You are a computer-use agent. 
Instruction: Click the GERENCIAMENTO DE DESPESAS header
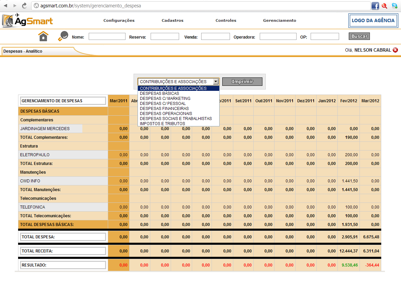[63, 101]
